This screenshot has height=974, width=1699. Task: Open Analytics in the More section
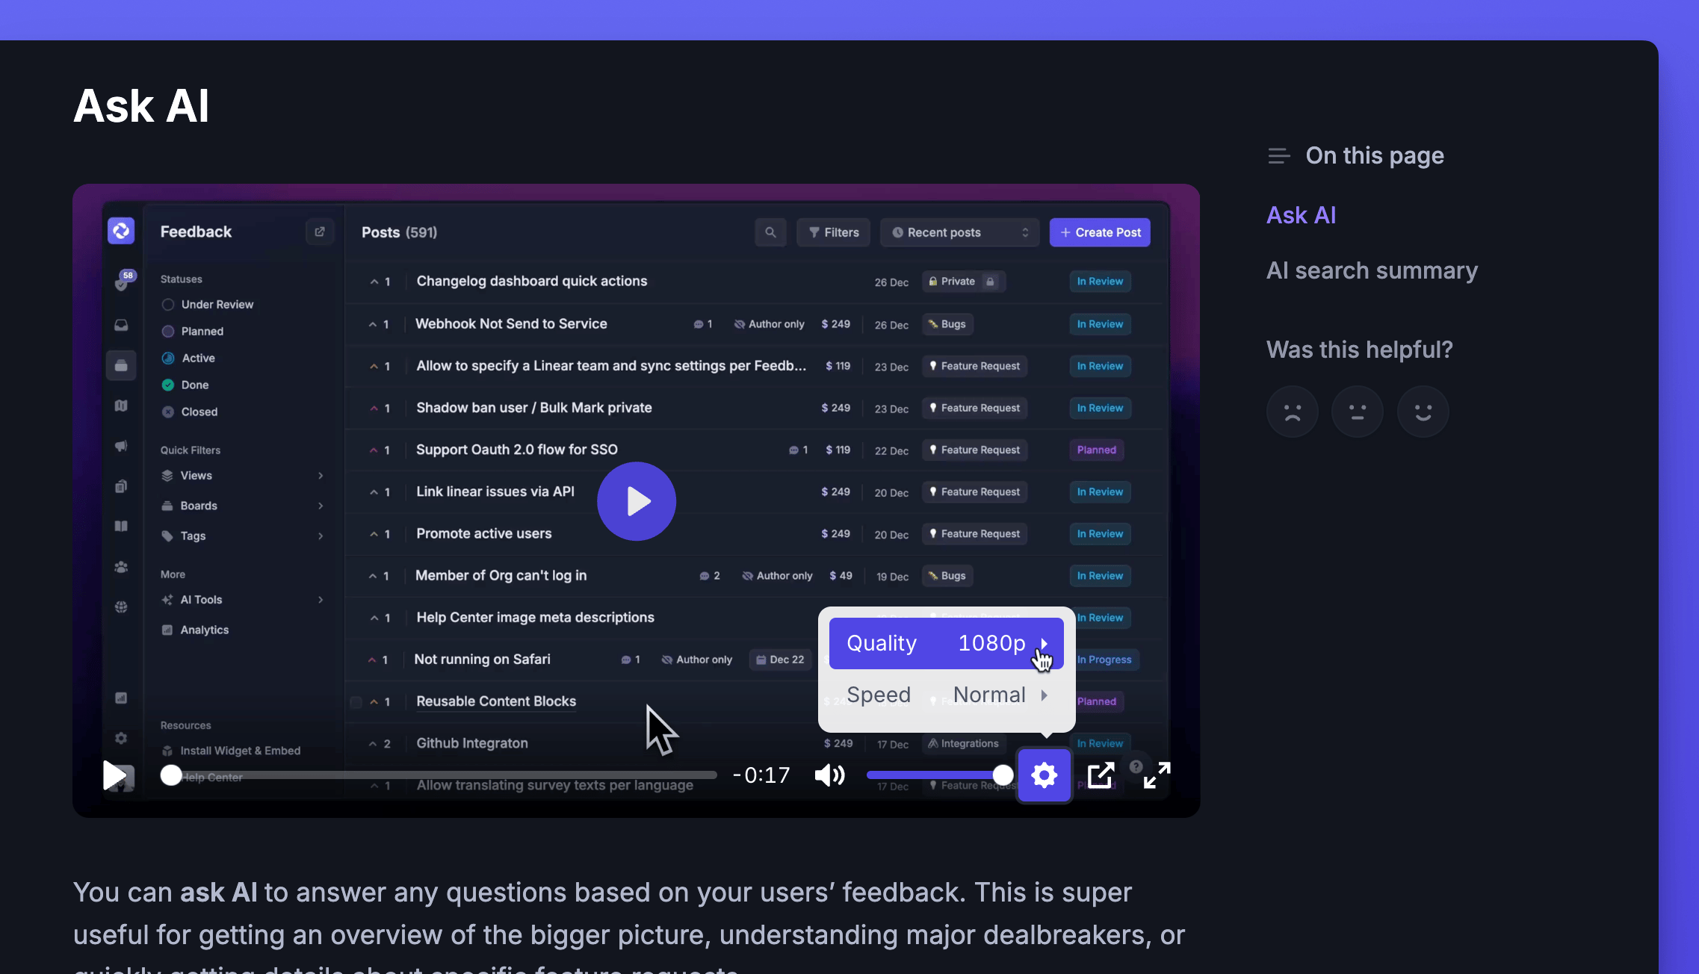pos(196,630)
